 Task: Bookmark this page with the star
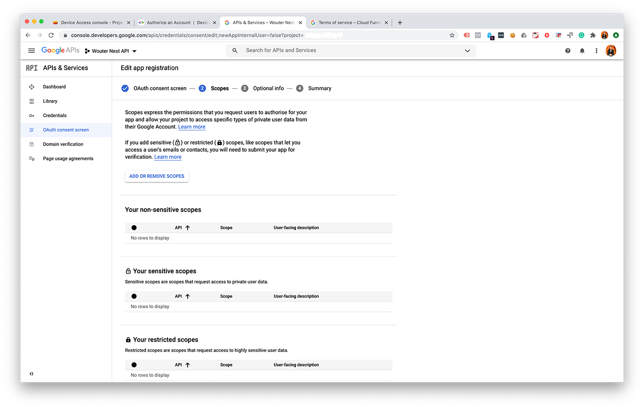[x=452, y=35]
